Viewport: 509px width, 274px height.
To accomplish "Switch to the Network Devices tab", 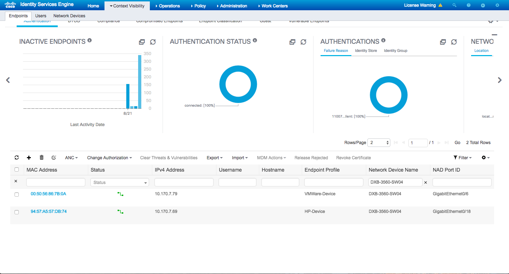I will [x=69, y=16].
